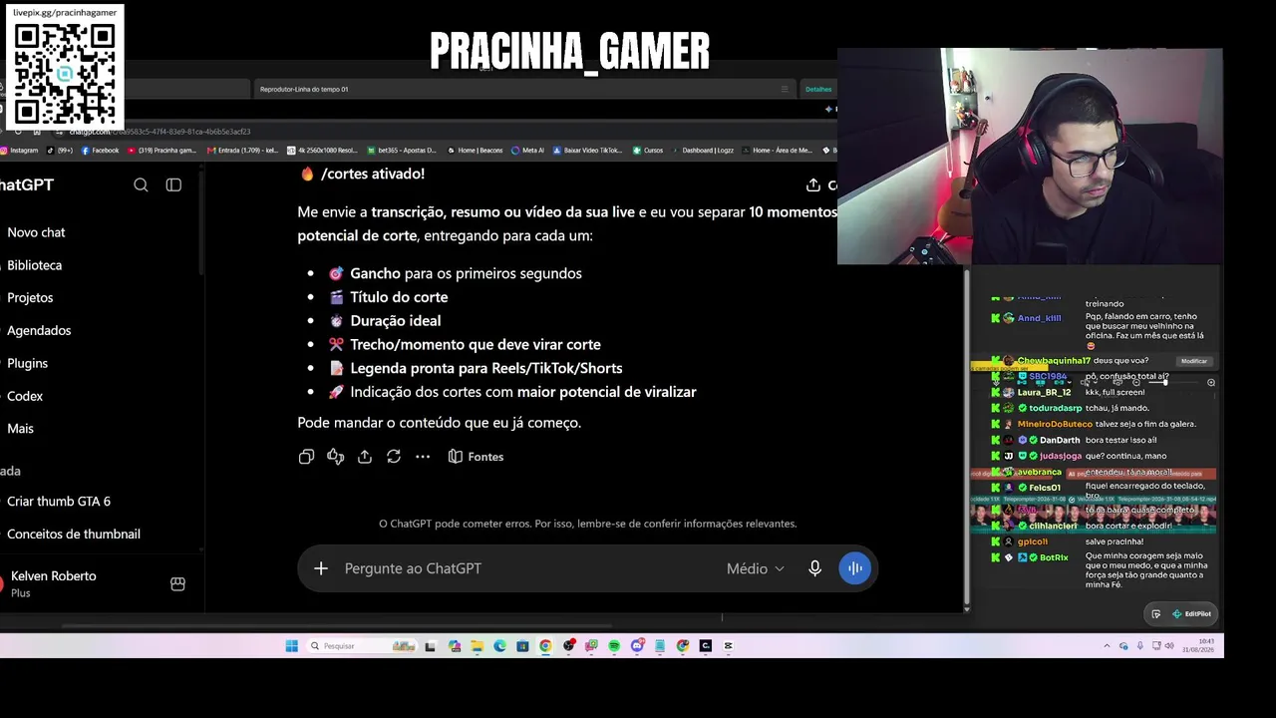The width and height of the screenshot is (1276, 718).
Task: Click the taskbar clock showing 10:43
Action: click(1198, 646)
